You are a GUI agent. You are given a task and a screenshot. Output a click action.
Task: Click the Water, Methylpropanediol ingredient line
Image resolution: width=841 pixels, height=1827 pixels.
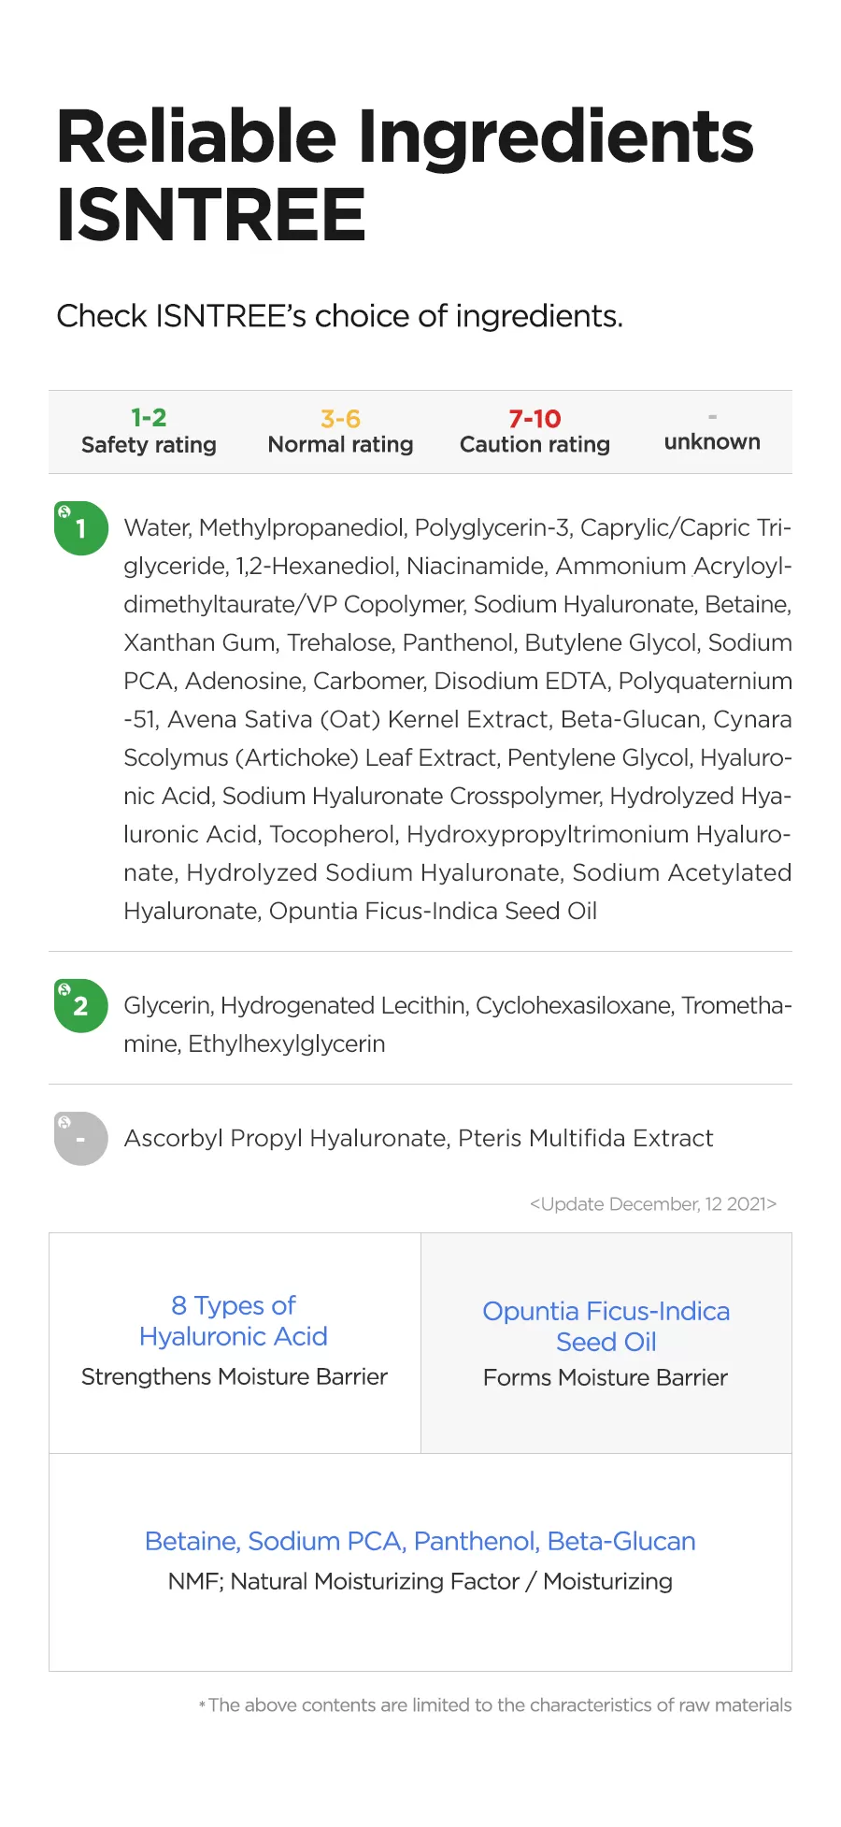point(457,528)
